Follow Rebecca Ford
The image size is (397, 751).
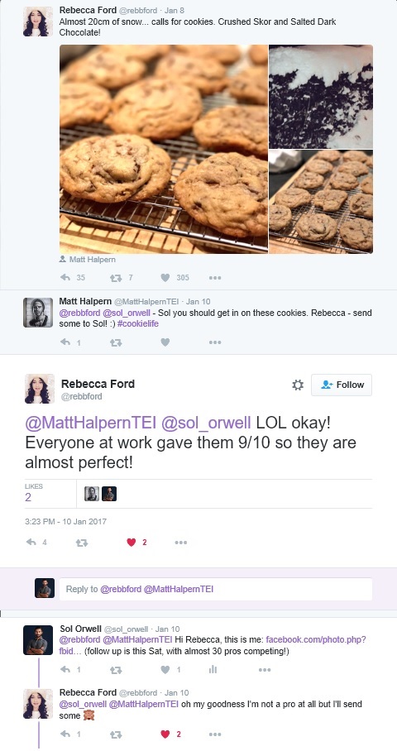tap(342, 385)
